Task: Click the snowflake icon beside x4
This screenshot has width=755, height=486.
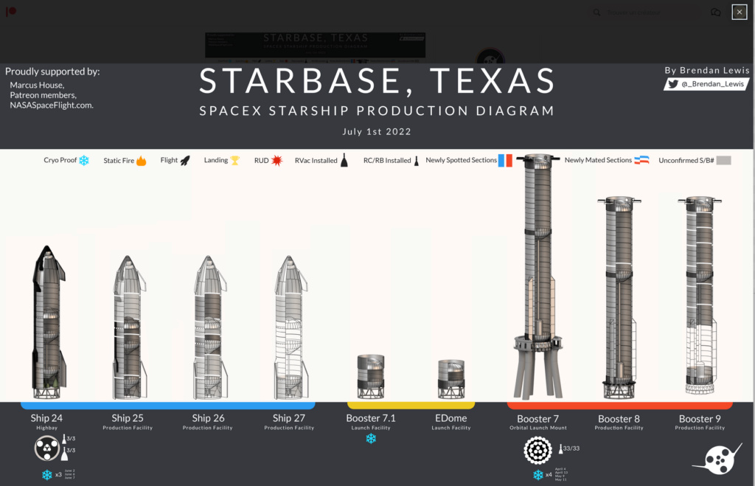Action: tap(538, 475)
